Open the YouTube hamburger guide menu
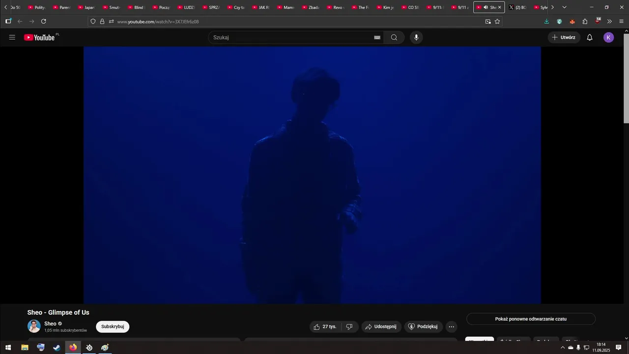Screen dimensions: 629x354 [12, 37]
